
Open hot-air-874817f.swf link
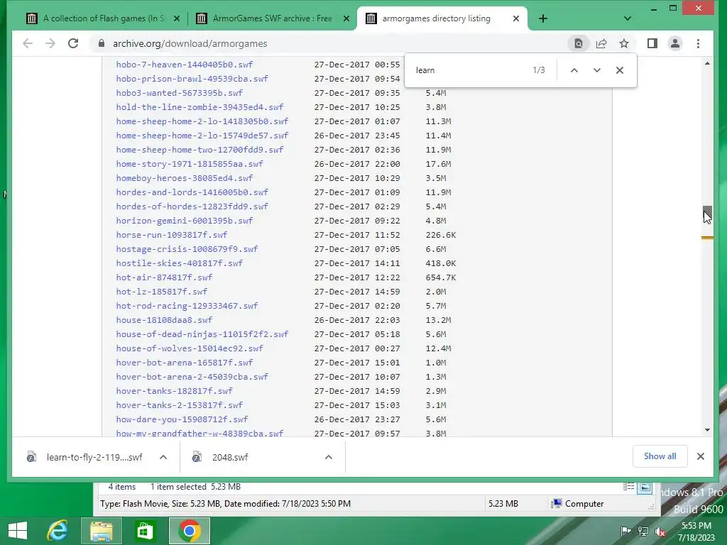[164, 277]
